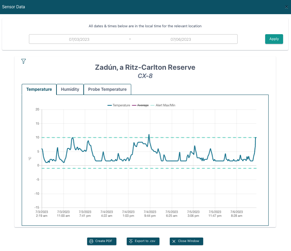Click the dotted Alert Max/Min legend marker
Image resolution: width=291 pixels, height=251 pixels.
click(x=153, y=105)
